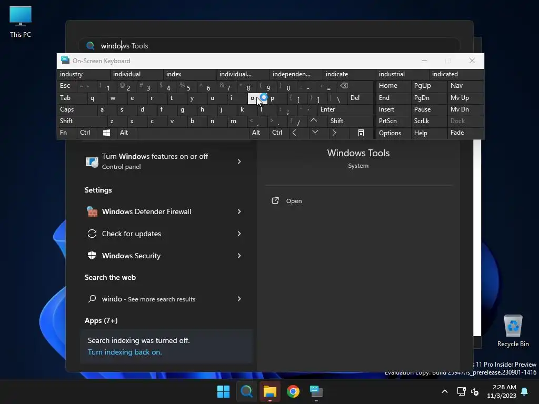
Task: Click the Open icon under Windows Tools
Action: (x=275, y=200)
